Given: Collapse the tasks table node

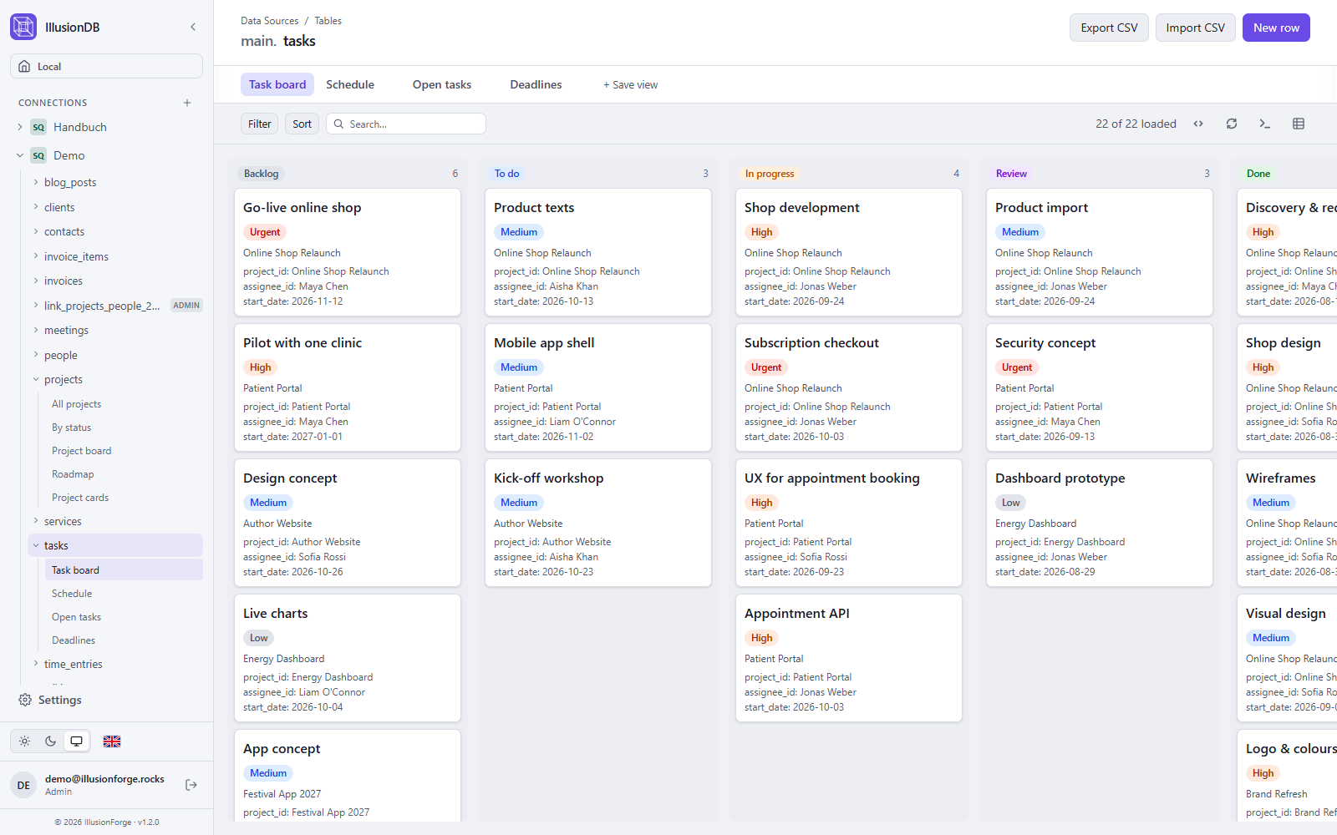Looking at the screenshot, I should click(x=36, y=545).
